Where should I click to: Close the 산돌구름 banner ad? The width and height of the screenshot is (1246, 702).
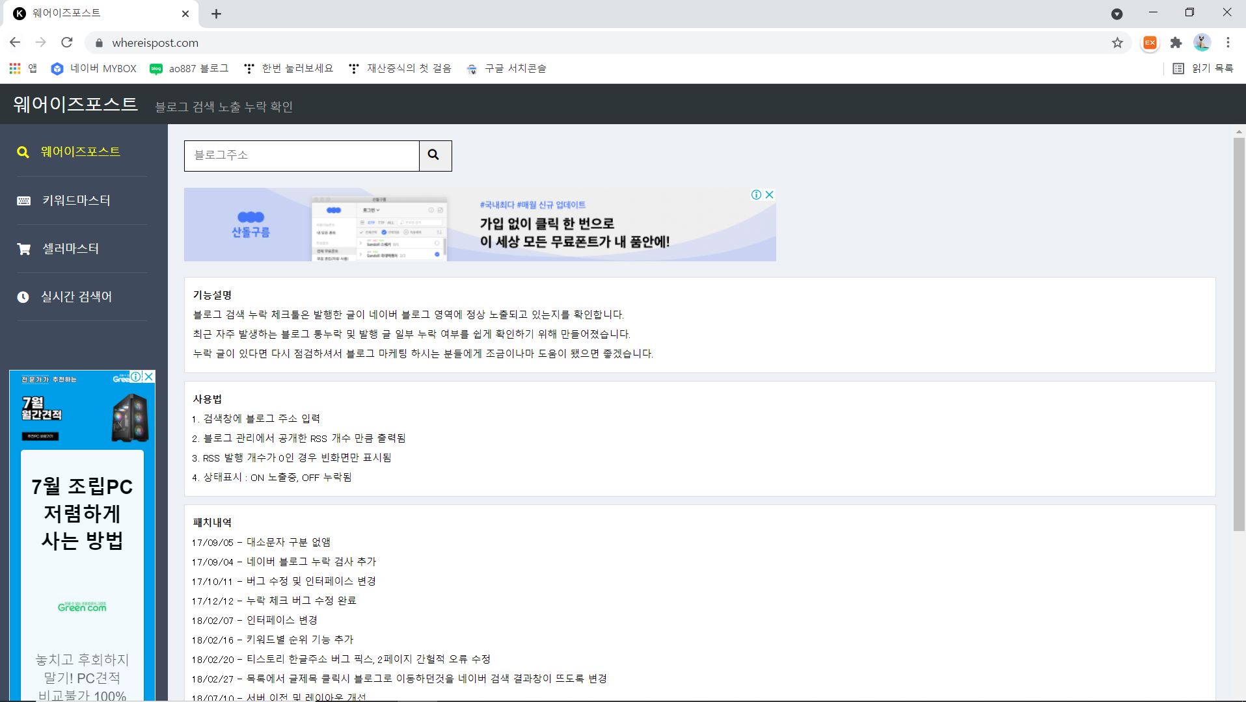[769, 194]
